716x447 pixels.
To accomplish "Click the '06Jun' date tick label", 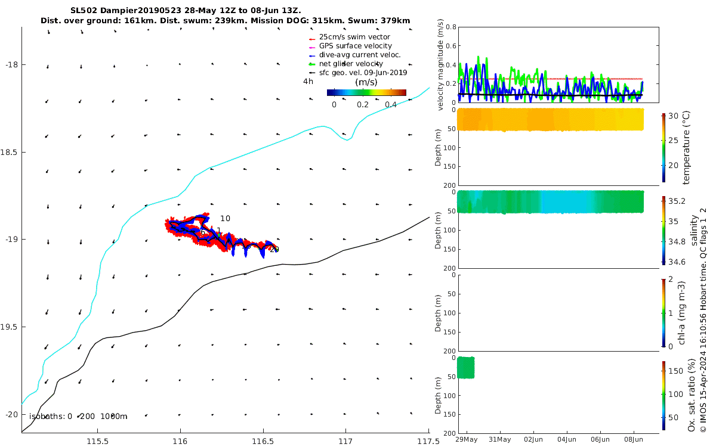I will click(600, 439).
